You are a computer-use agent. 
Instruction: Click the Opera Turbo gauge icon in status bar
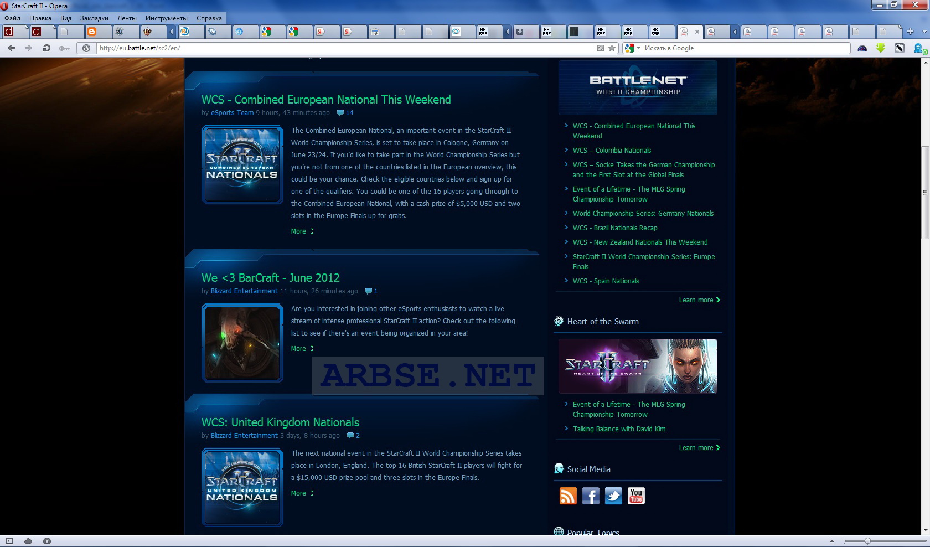[x=47, y=541]
